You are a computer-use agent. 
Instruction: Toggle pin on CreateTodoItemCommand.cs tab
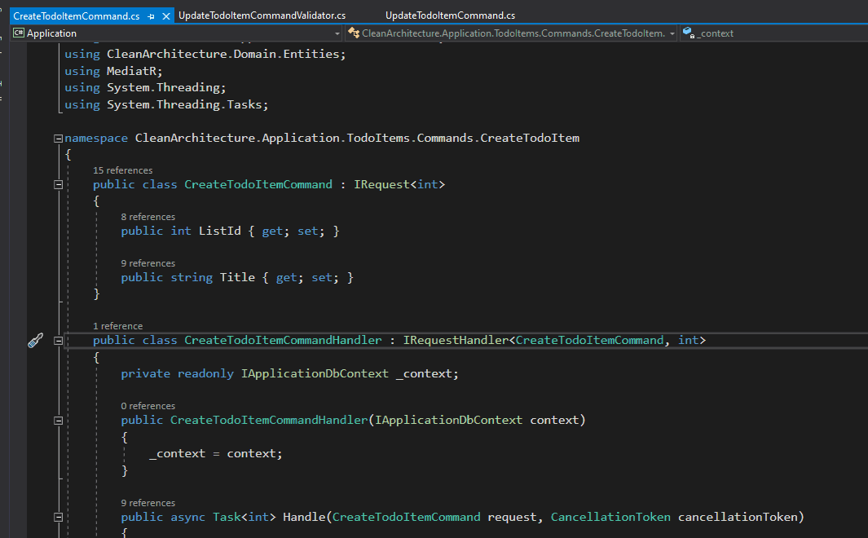[151, 16]
